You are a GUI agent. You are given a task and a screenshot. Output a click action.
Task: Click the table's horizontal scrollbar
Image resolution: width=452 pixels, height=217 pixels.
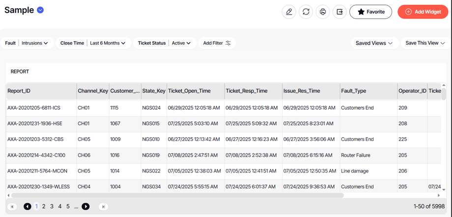[197, 195]
